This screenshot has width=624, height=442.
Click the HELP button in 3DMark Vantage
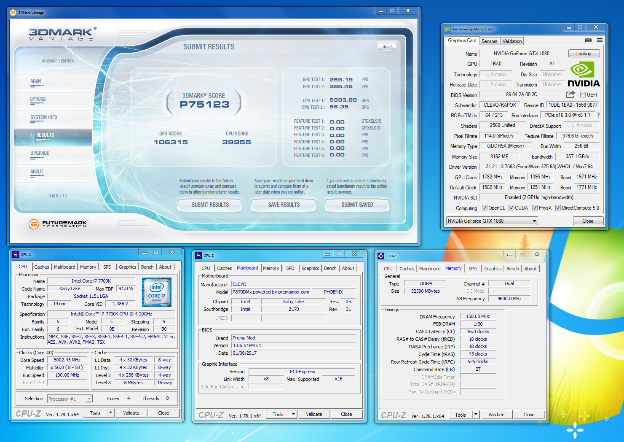tap(387, 47)
